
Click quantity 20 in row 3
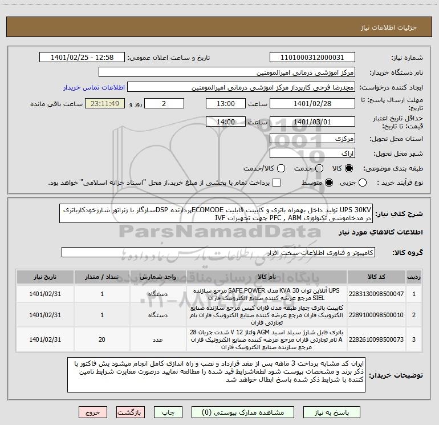[x=102, y=339]
